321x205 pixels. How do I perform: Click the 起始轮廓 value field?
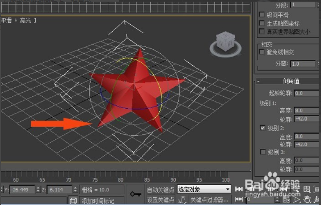307,93
